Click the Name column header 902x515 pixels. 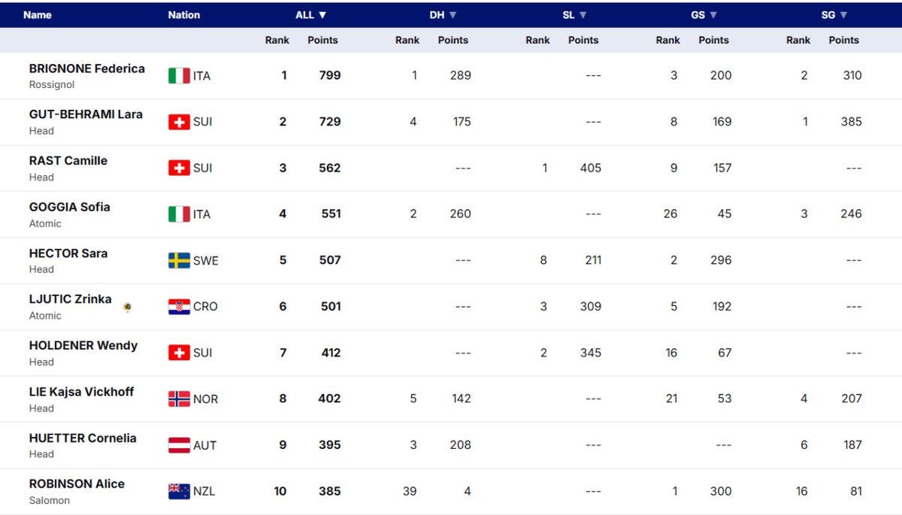38,15
